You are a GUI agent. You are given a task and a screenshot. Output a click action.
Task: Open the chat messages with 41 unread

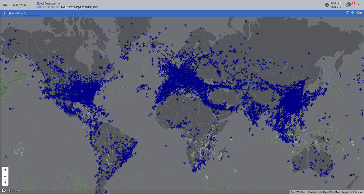tap(349, 4)
